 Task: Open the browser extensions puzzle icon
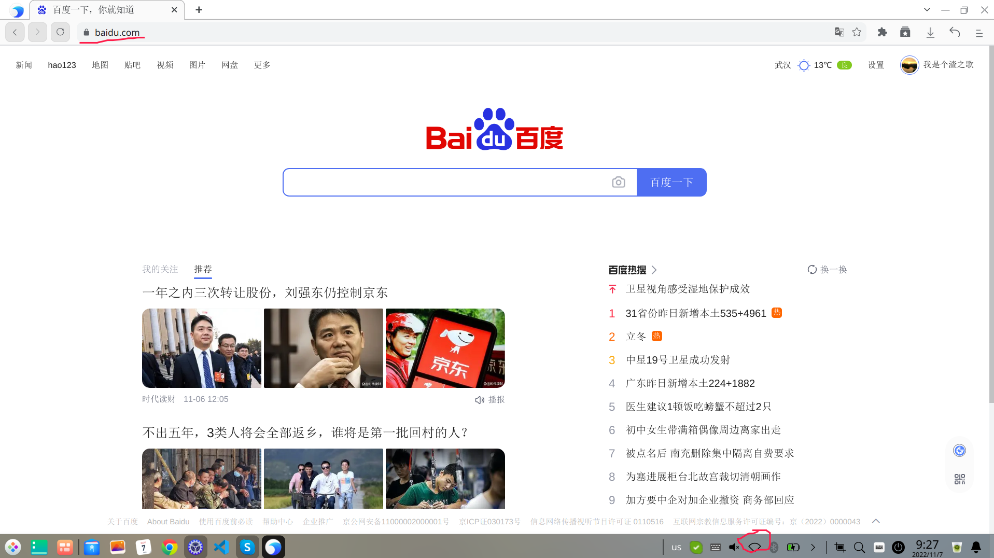[882, 32]
